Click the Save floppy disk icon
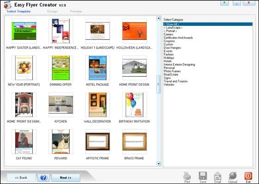 click(203, 176)
